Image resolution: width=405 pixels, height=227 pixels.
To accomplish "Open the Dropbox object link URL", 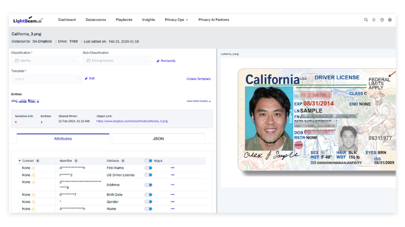I will [x=132, y=121].
